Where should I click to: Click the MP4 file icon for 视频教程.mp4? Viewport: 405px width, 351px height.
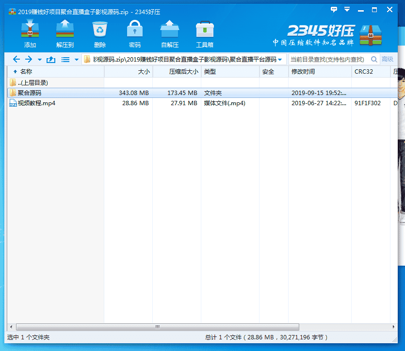pyautogui.click(x=13, y=103)
